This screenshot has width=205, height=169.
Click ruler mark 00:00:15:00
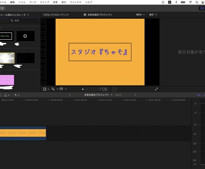point(7,100)
